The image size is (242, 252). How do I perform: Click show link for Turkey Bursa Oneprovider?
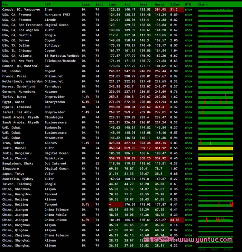[188, 97]
